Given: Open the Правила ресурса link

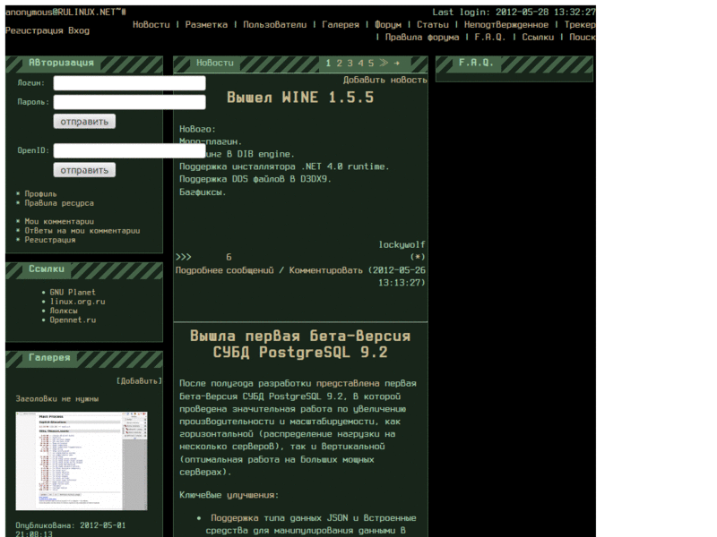Looking at the screenshot, I should click(59, 203).
